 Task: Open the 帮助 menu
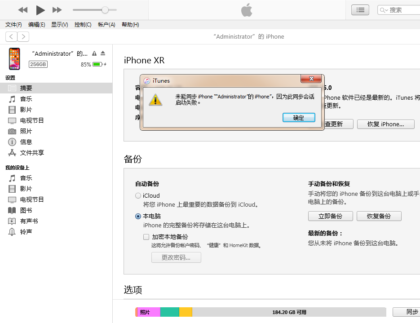pyautogui.click(x=130, y=25)
